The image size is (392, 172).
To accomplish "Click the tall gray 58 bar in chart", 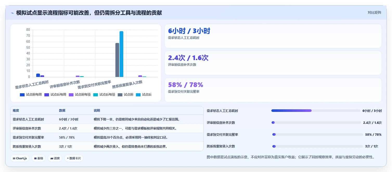I will [117, 60].
